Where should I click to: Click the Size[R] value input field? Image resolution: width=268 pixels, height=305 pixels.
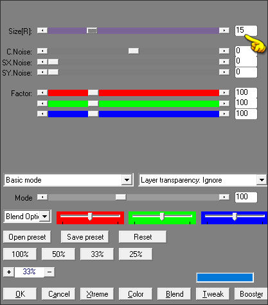pyautogui.click(x=246, y=31)
